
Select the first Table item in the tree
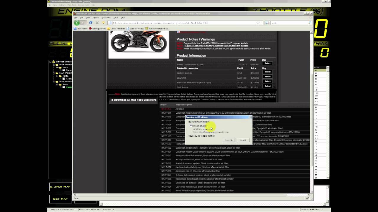click(x=68, y=70)
